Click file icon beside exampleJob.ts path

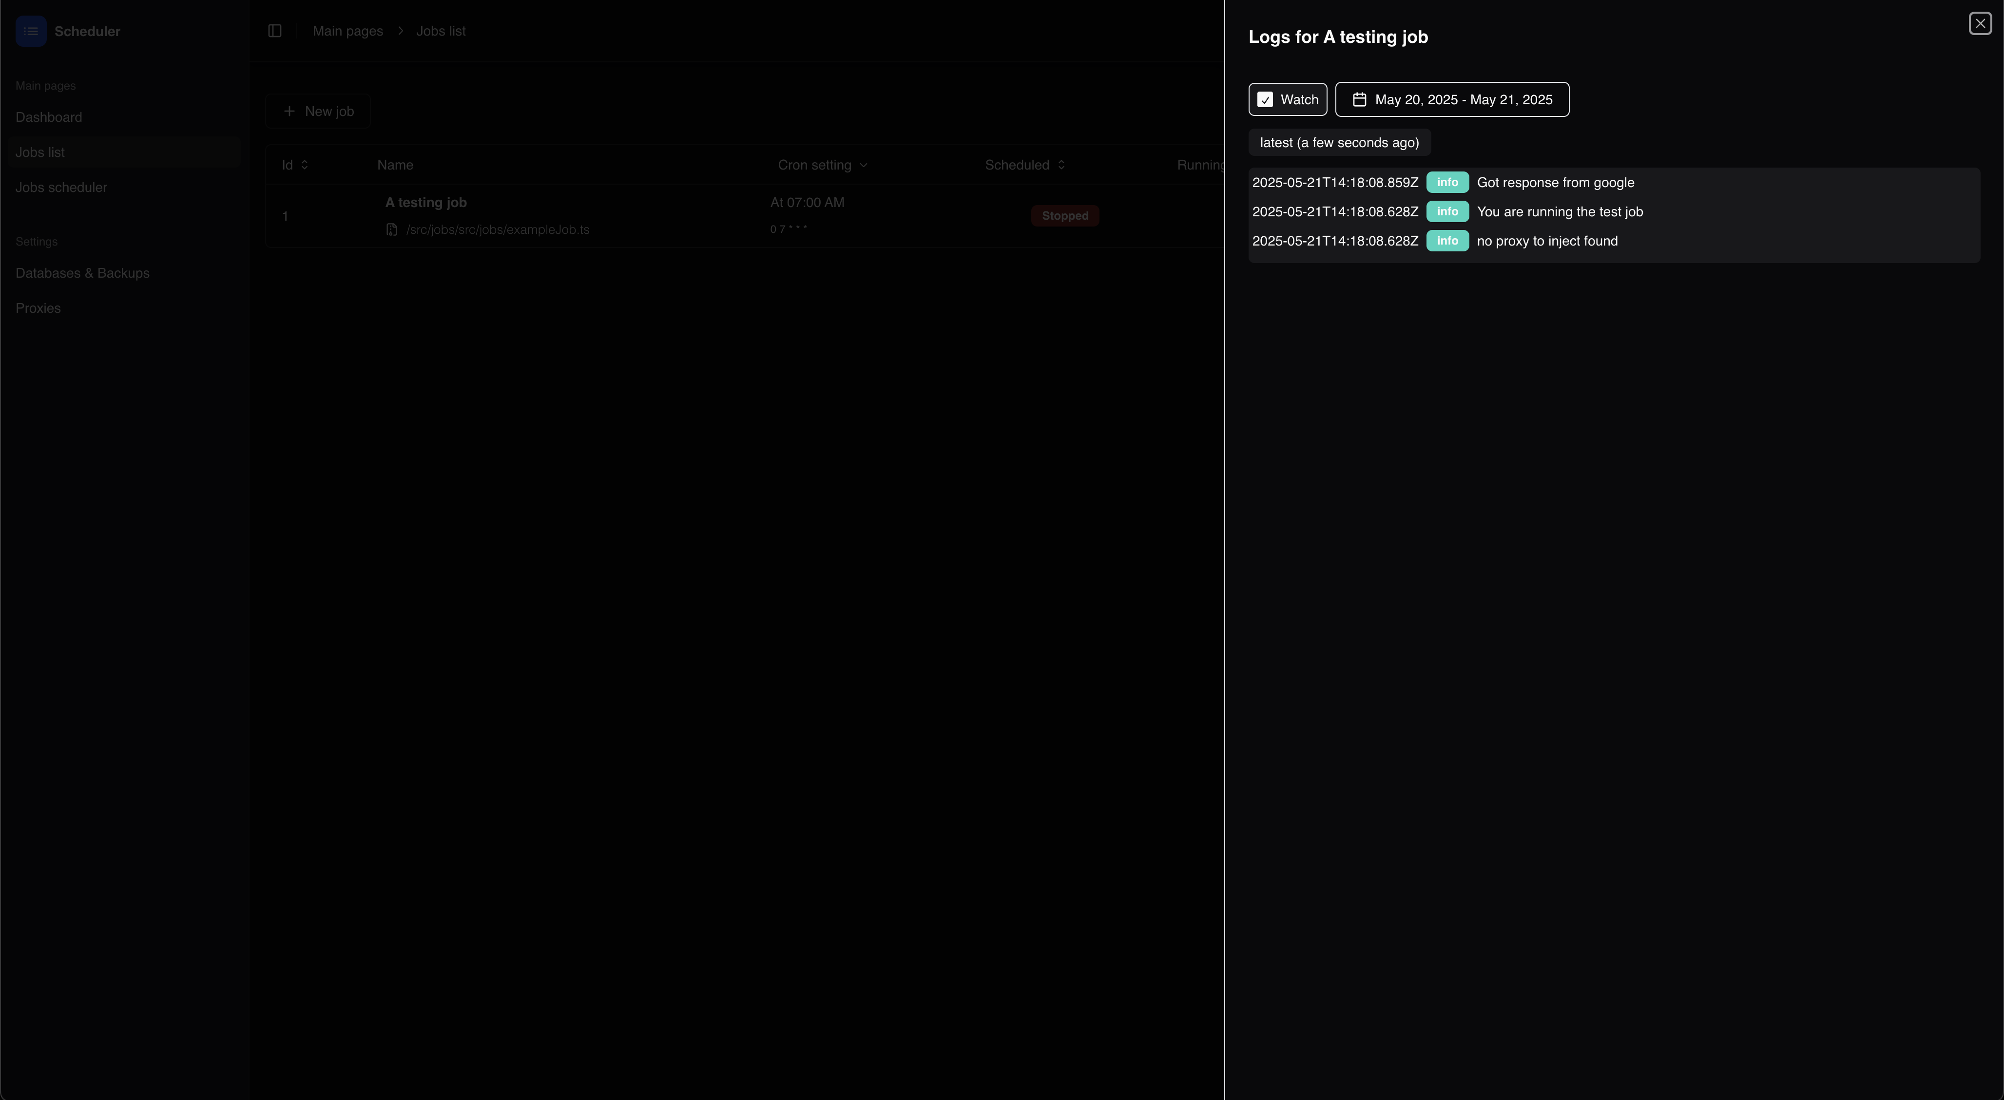point(392,229)
